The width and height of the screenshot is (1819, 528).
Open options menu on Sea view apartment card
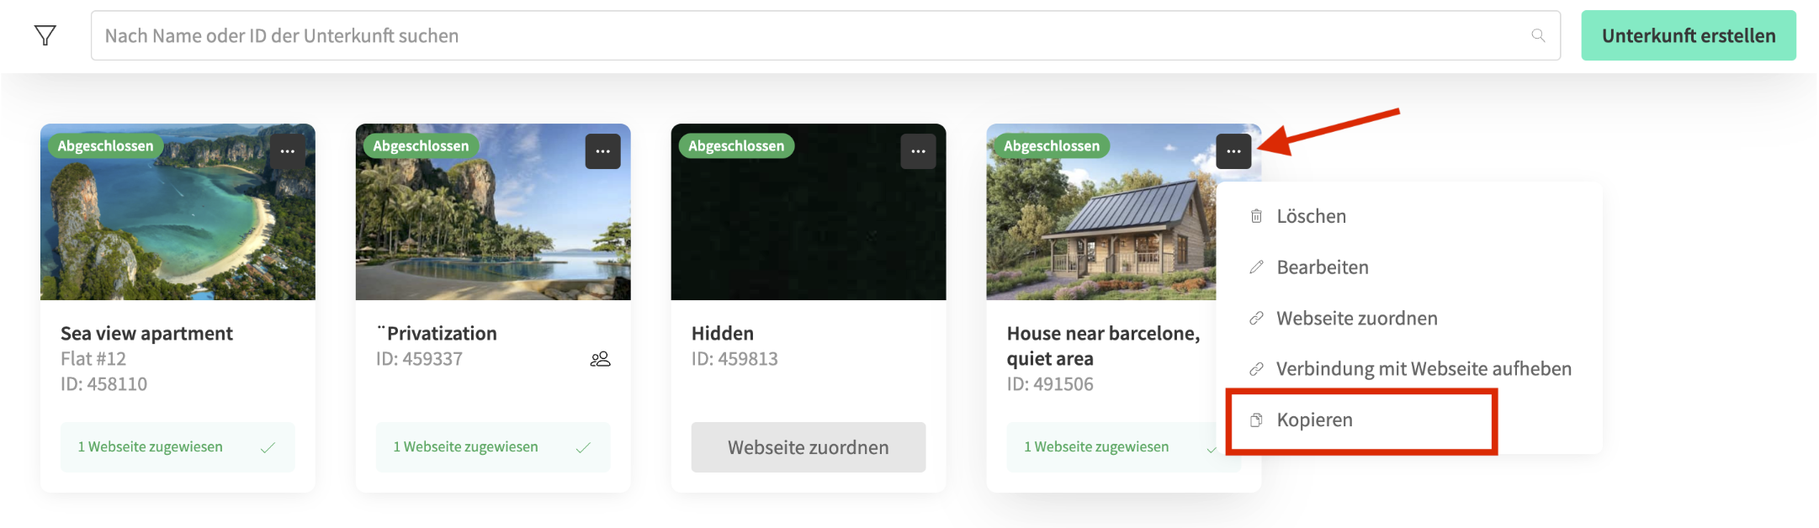point(288,151)
